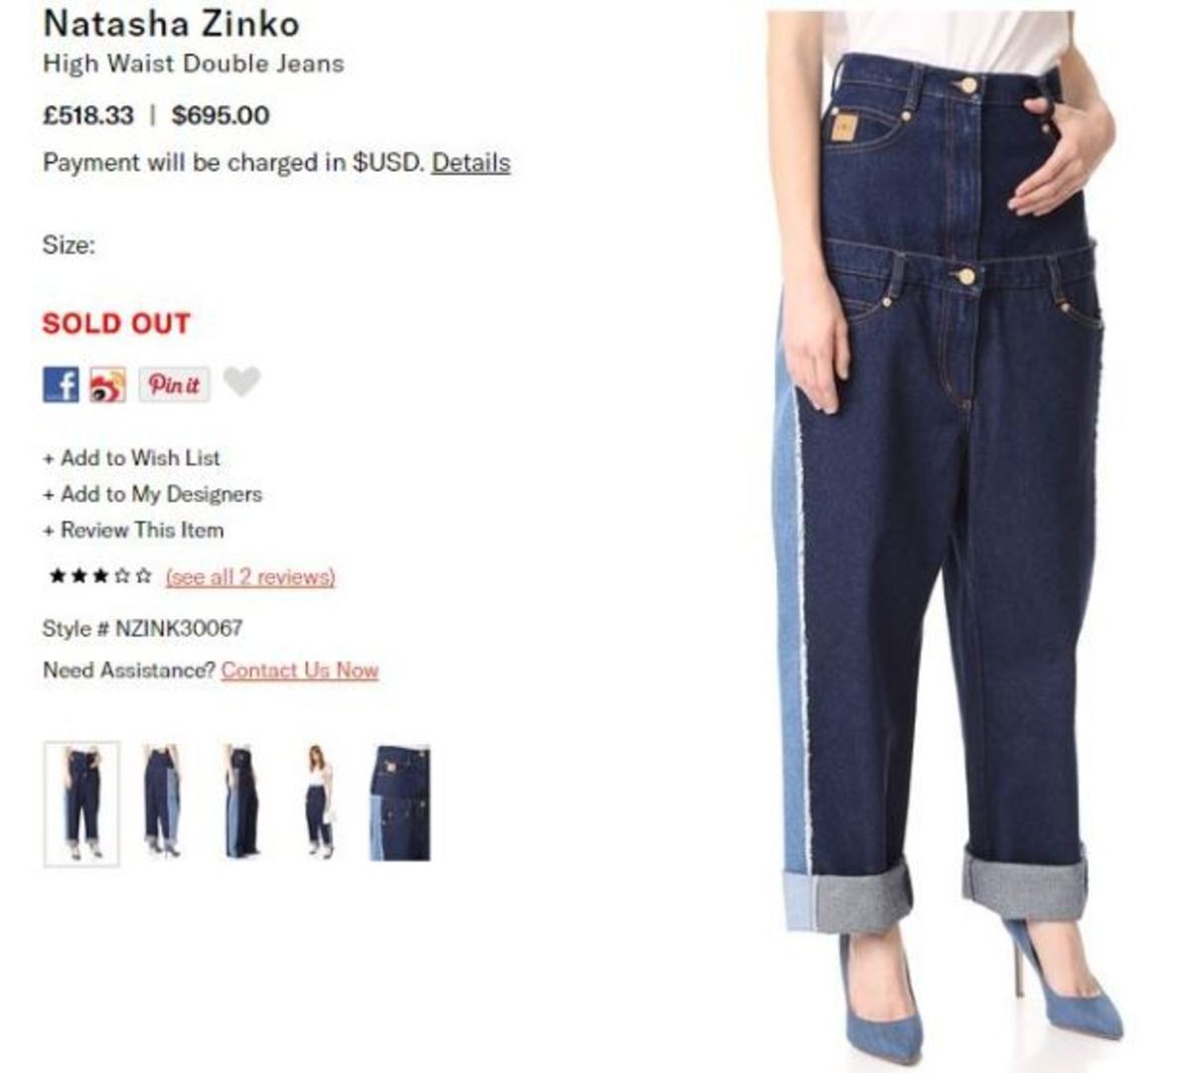The image size is (1192, 1073).
Task: Click the High Waist Double Jeans title
Action: click(193, 64)
